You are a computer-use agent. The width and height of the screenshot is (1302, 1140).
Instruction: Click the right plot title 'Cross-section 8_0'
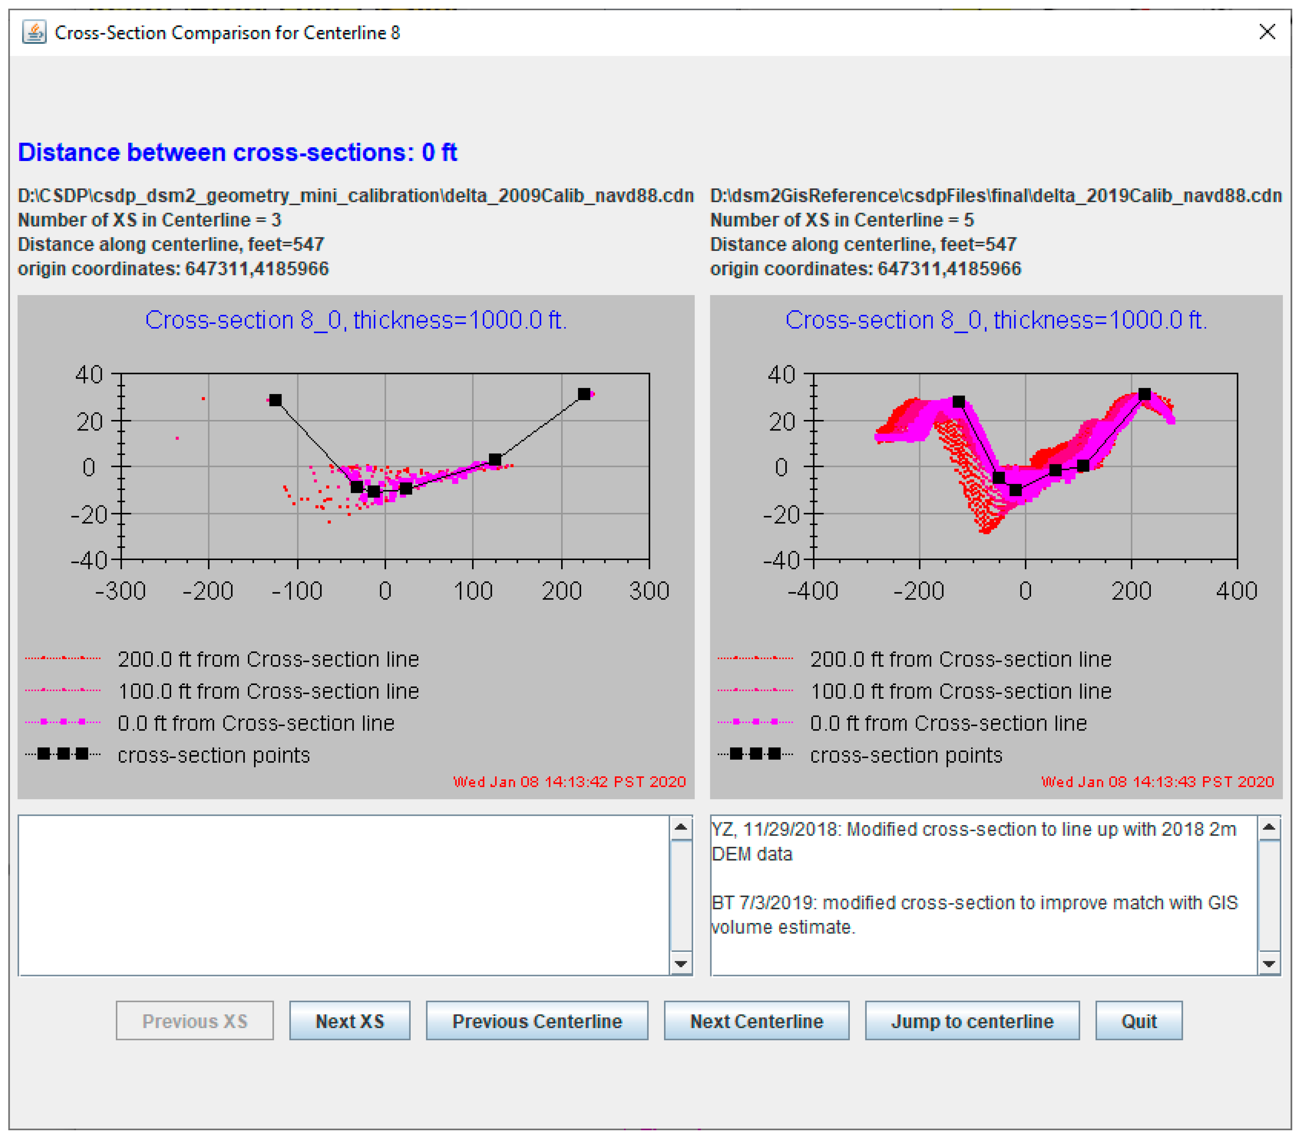996,320
